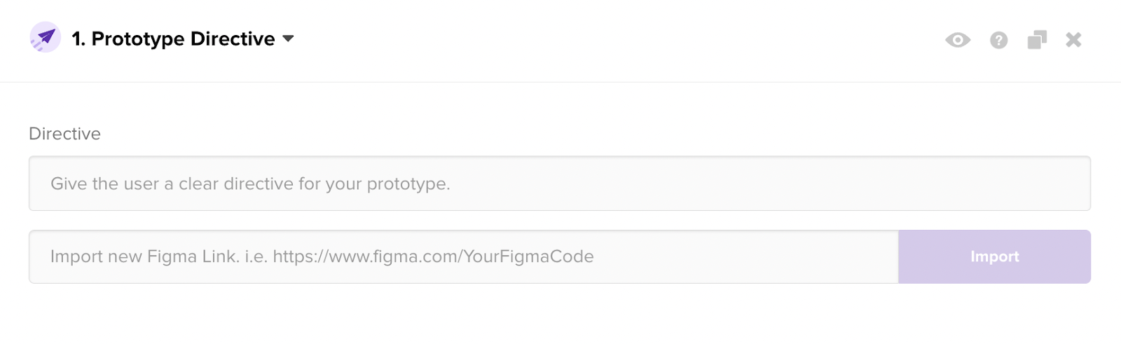Click into the Figma link input
The width and height of the screenshot is (1121, 344).
463,256
